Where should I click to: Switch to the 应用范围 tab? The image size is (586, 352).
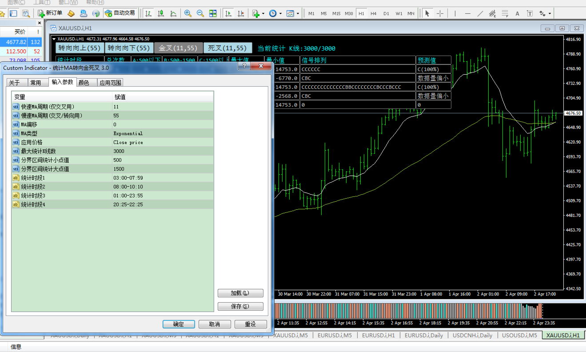click(x=110, y=83)
